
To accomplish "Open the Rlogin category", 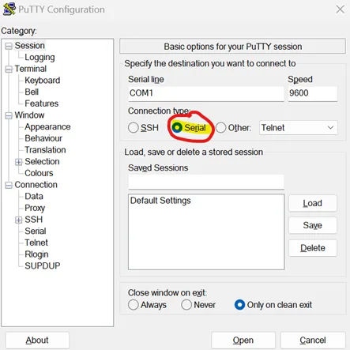I will [36, 254].
